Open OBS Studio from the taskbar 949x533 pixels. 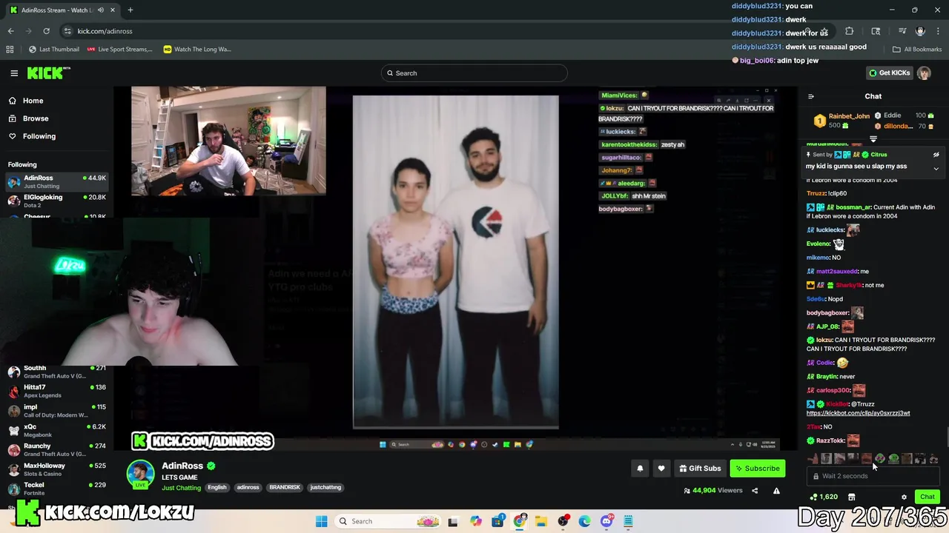point(563,521)
